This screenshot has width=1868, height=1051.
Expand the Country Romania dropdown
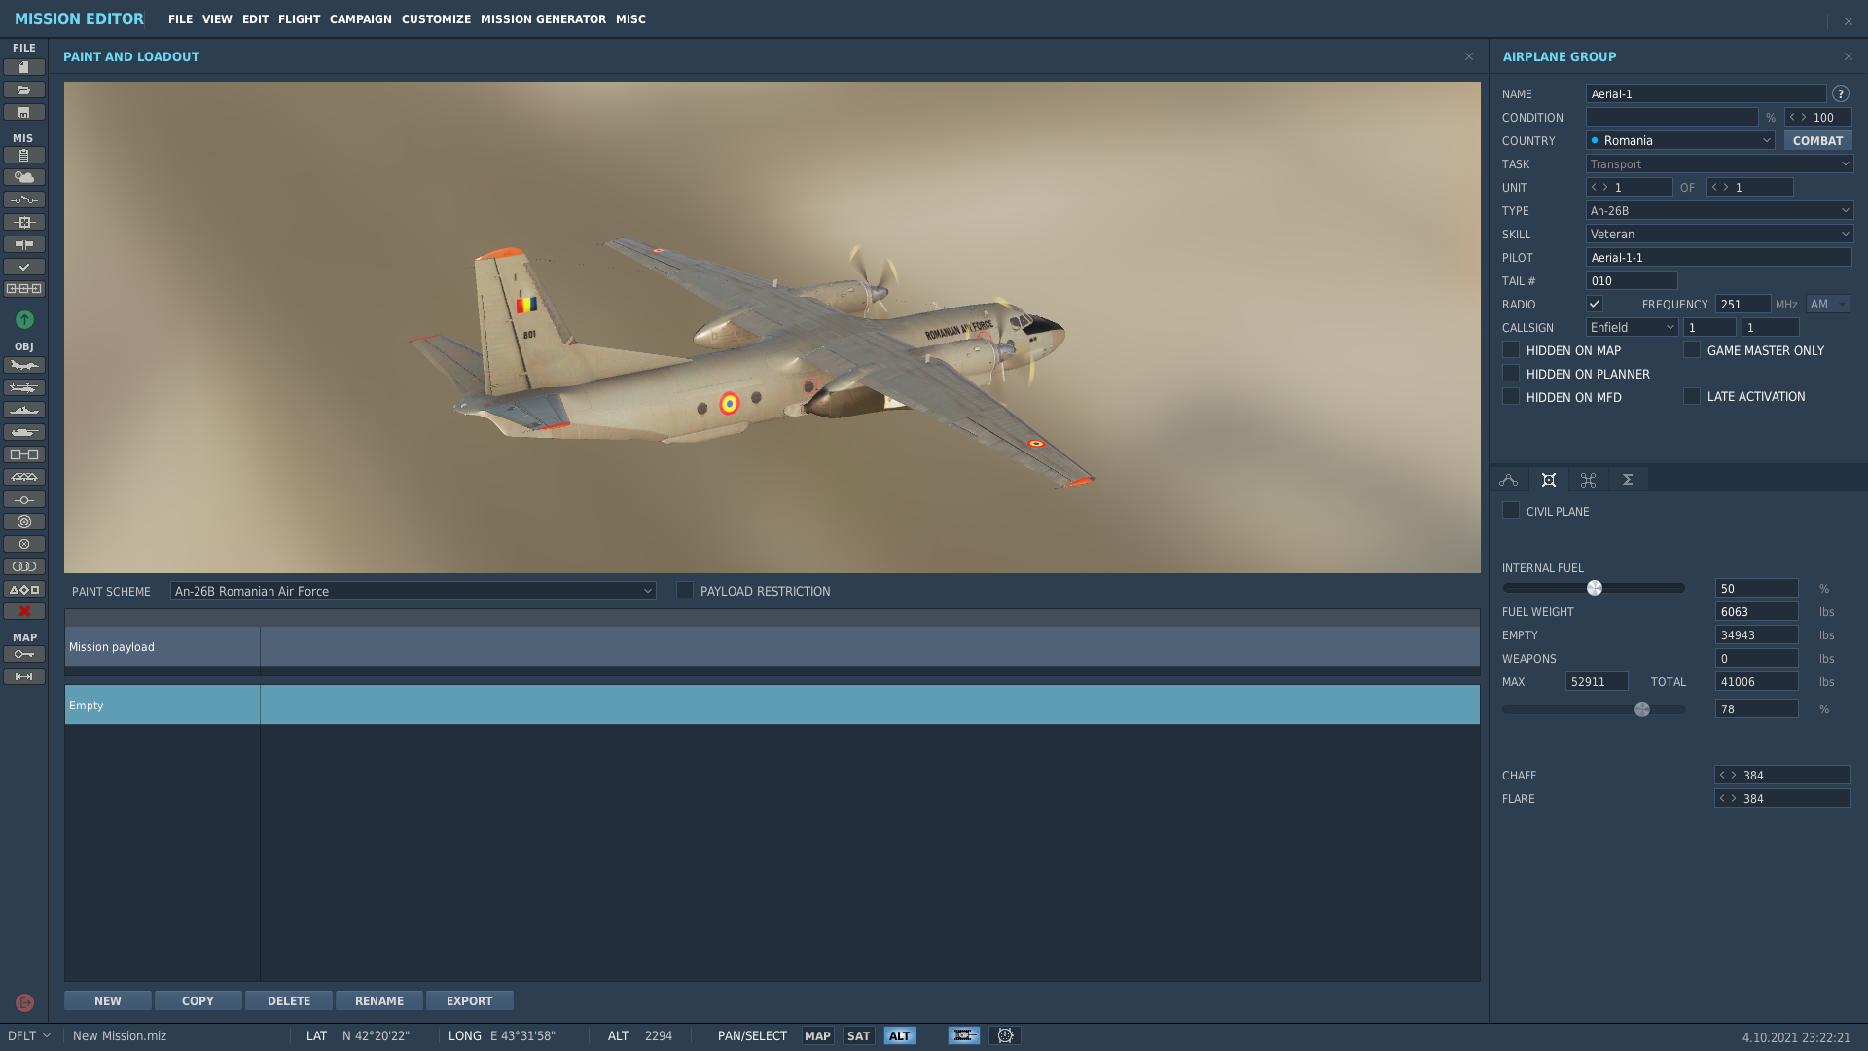[x=1680, y=140]
